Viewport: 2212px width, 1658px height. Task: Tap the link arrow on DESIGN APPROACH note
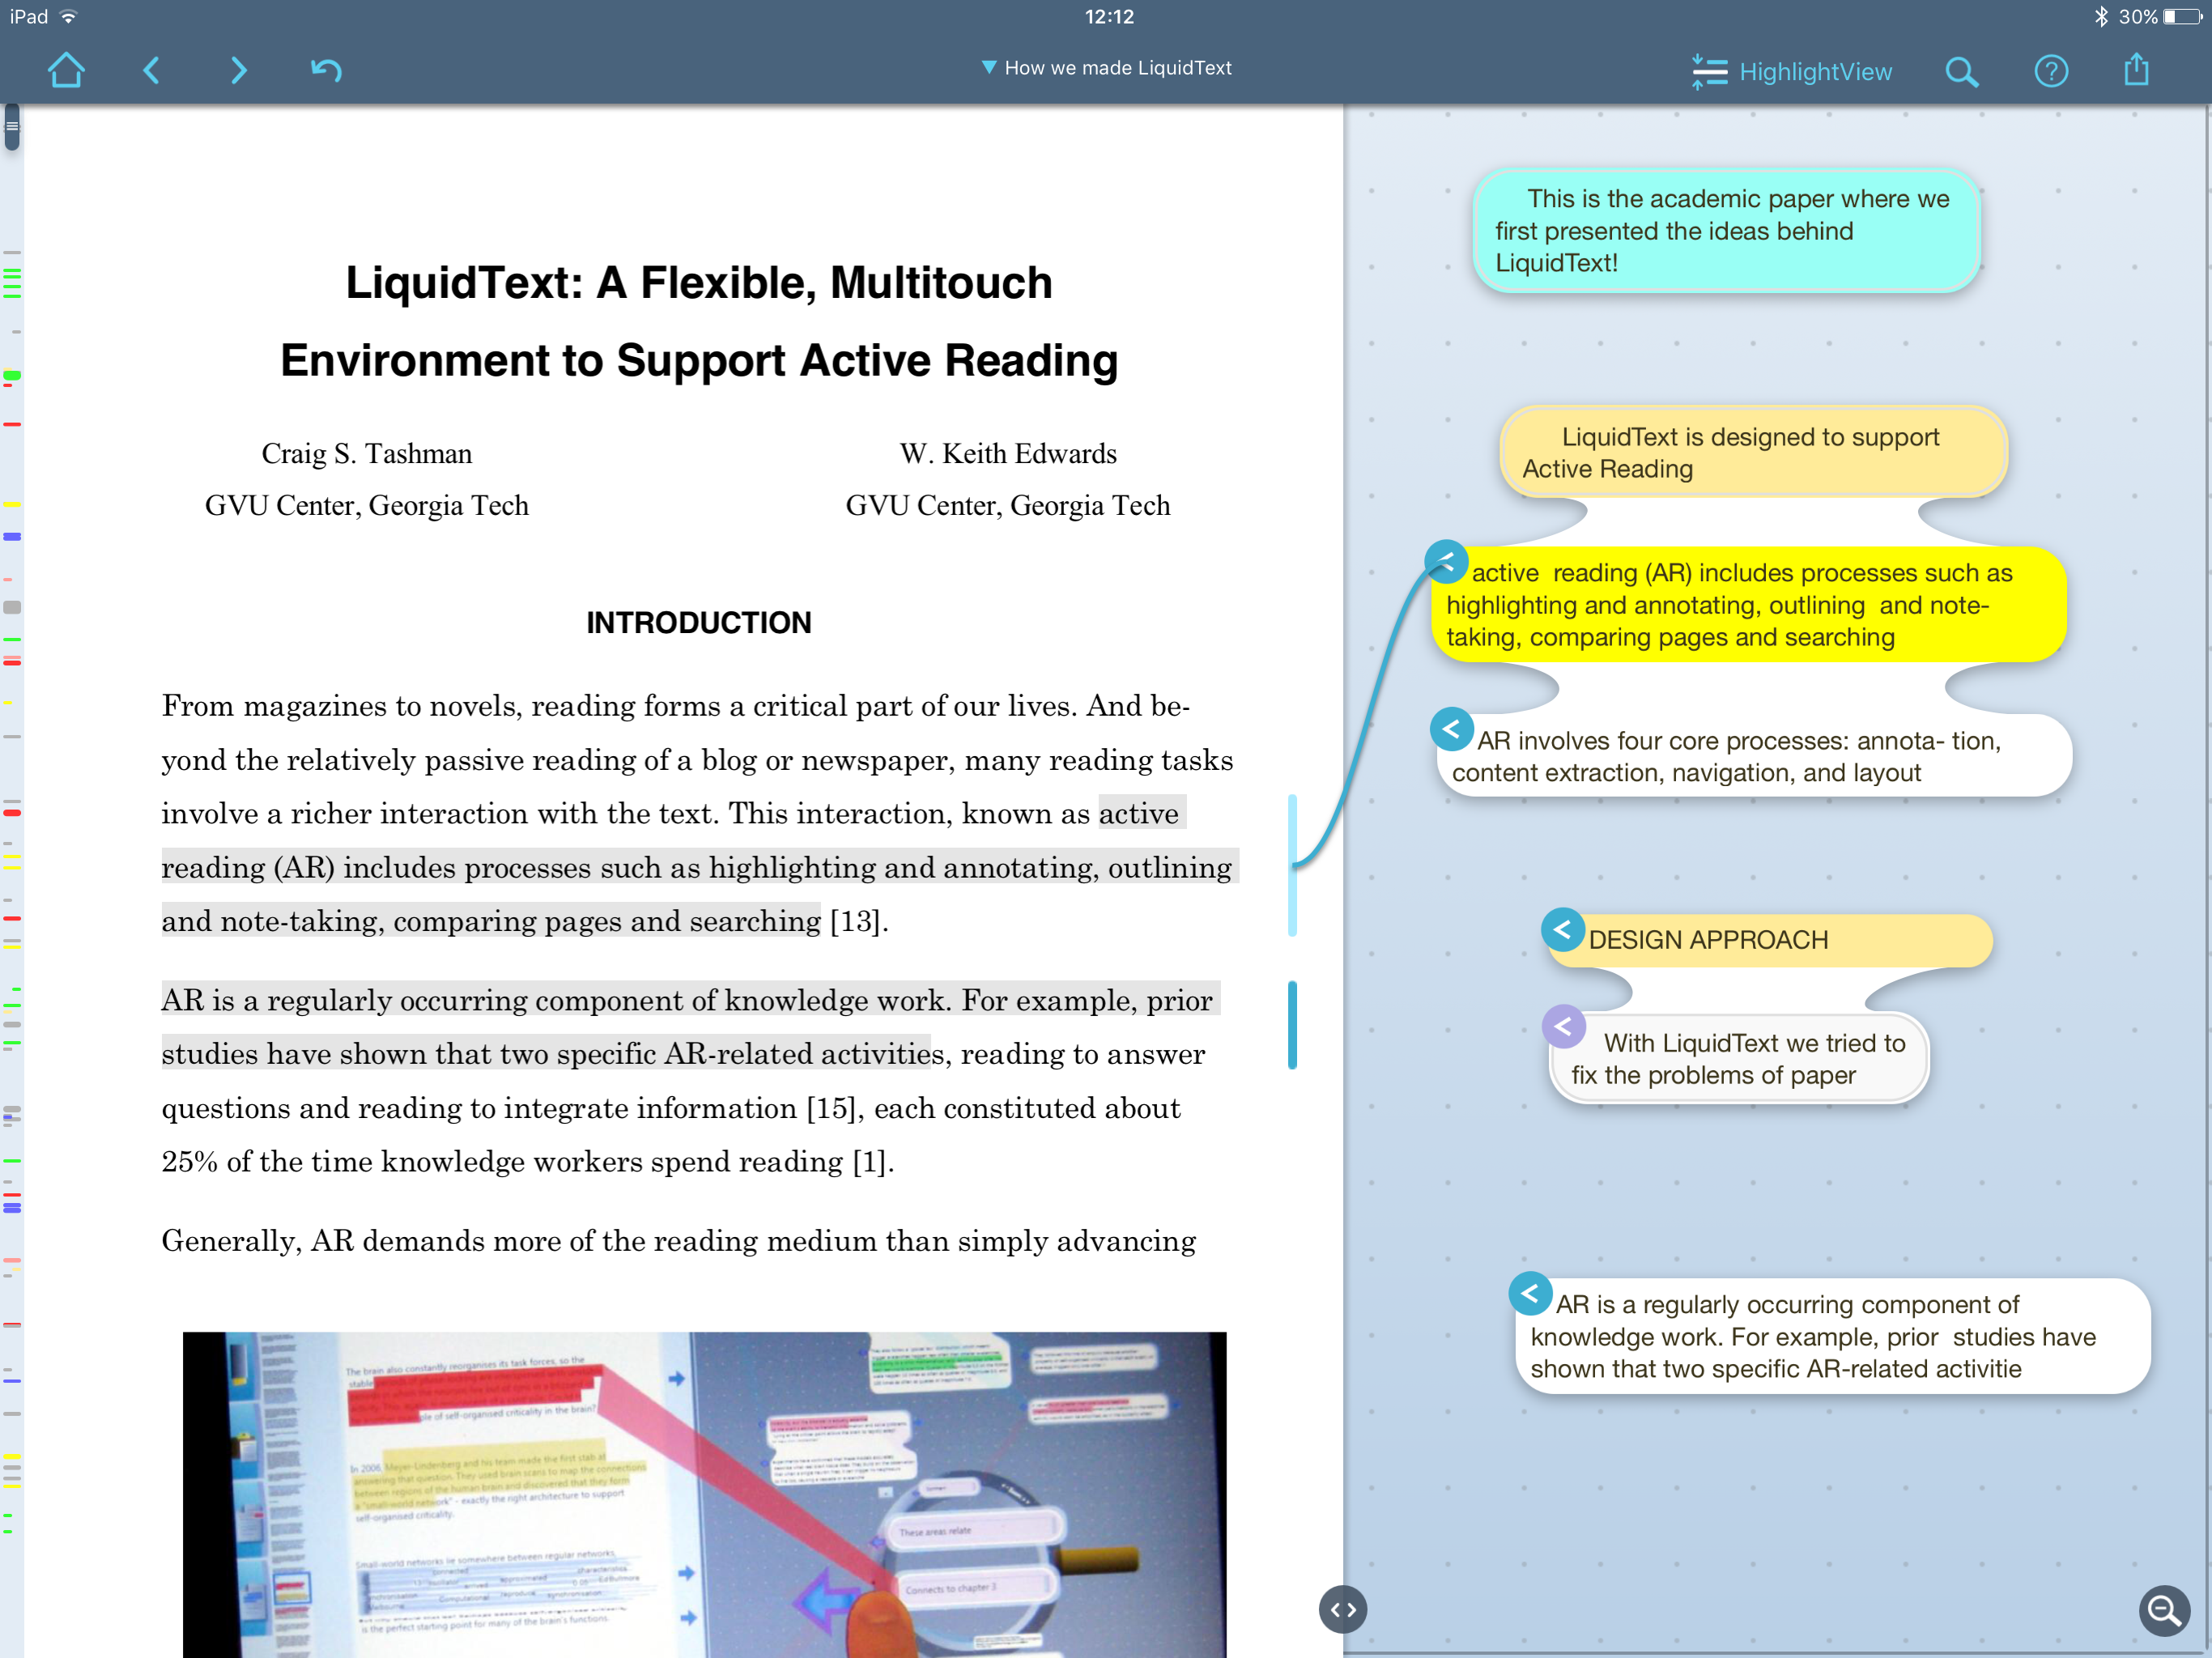click(1562, 929)
